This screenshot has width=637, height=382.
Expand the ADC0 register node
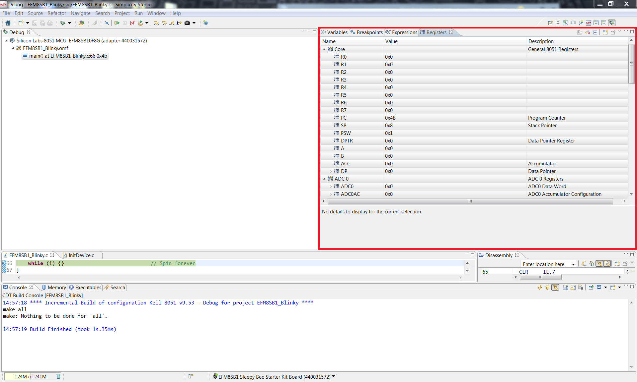coord(331,187)
